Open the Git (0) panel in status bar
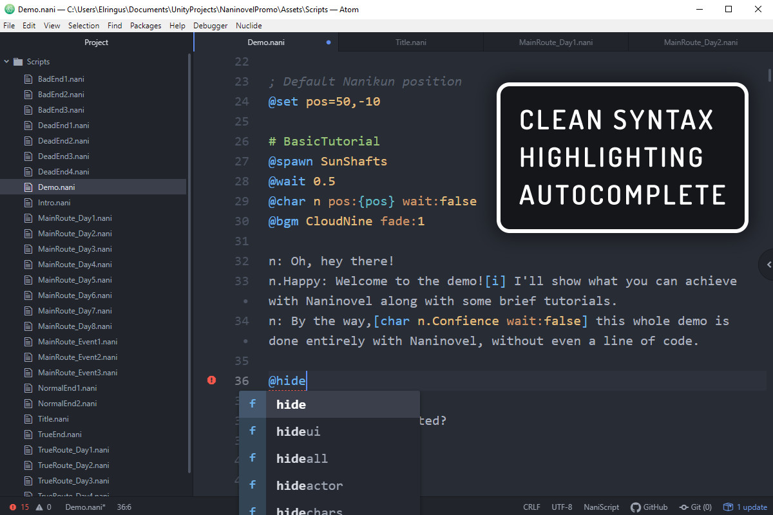This screenshot has height=515, width=773. pyautogui.click(x=695, y=507)
